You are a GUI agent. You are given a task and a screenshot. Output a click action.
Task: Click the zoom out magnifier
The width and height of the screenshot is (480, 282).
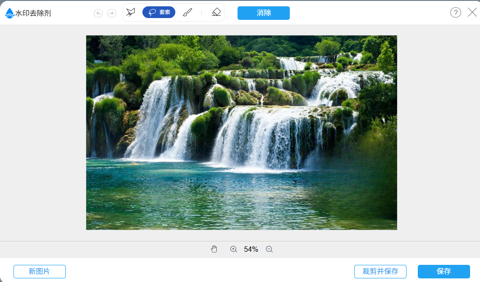coord(269,249)
